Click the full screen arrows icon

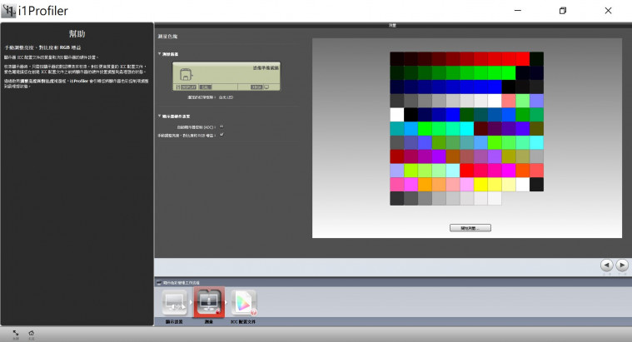point(16,332)
